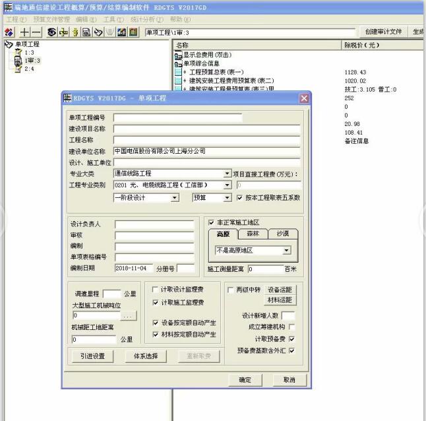Image resolution: width=426 pixels, height=421 pixels.
Task: Click the table icon beside 工程预算总表(表一)
Action: (x=178, y=72)
